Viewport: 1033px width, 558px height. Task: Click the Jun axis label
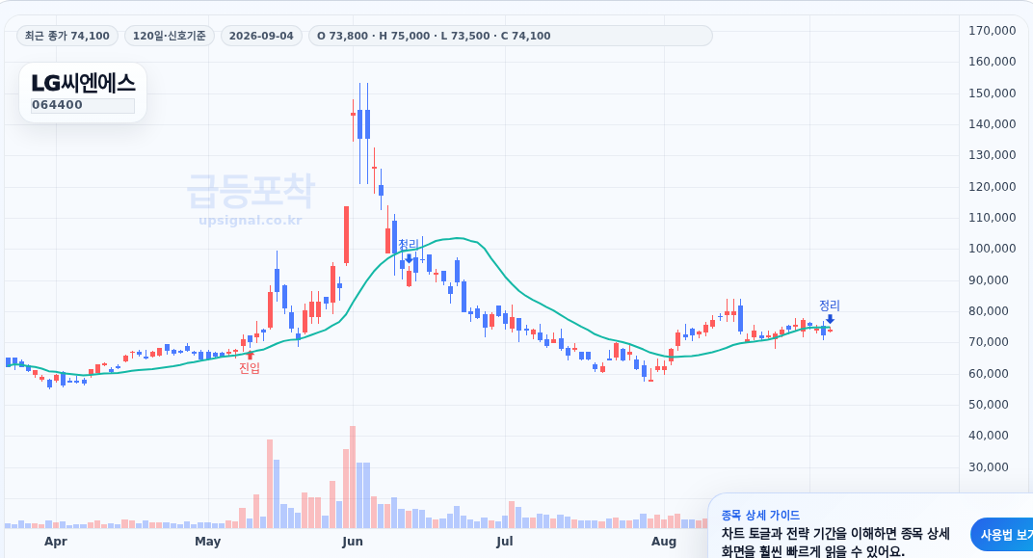[x=353, y=542]
